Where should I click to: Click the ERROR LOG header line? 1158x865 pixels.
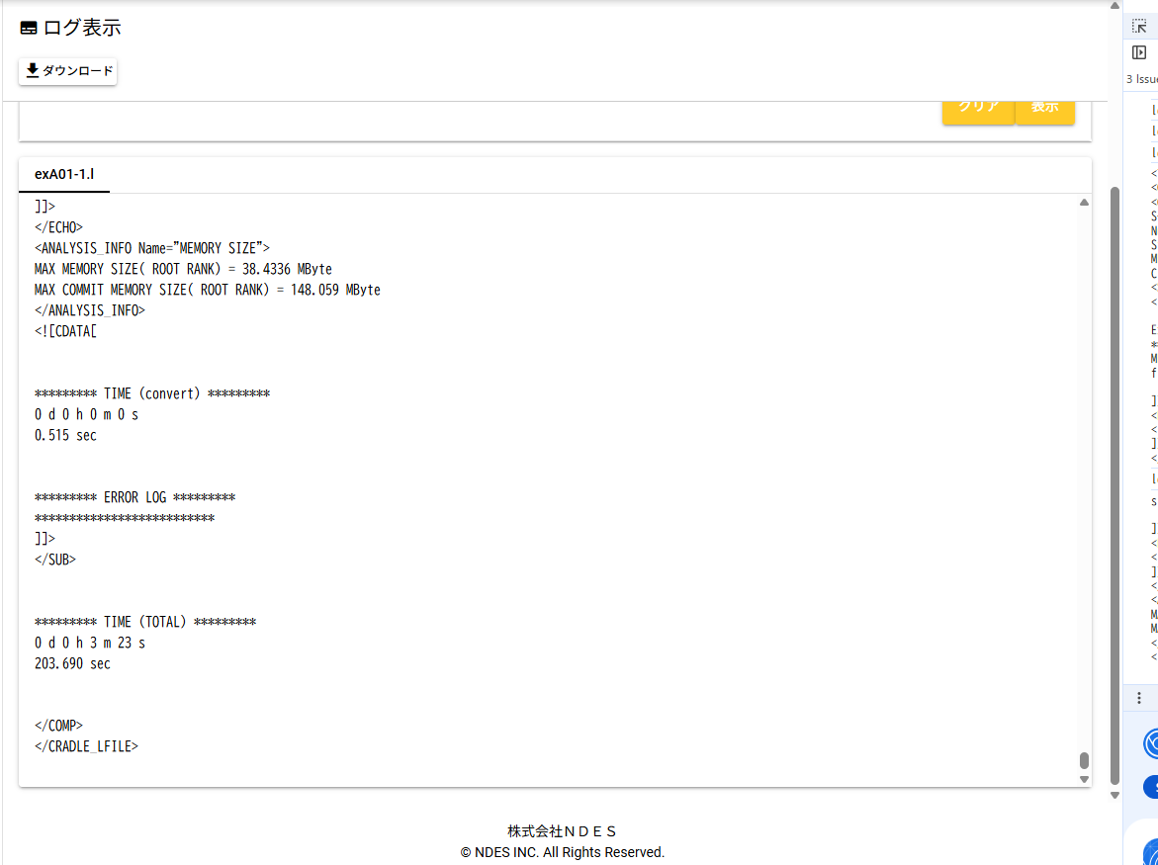tap(134, 497)
